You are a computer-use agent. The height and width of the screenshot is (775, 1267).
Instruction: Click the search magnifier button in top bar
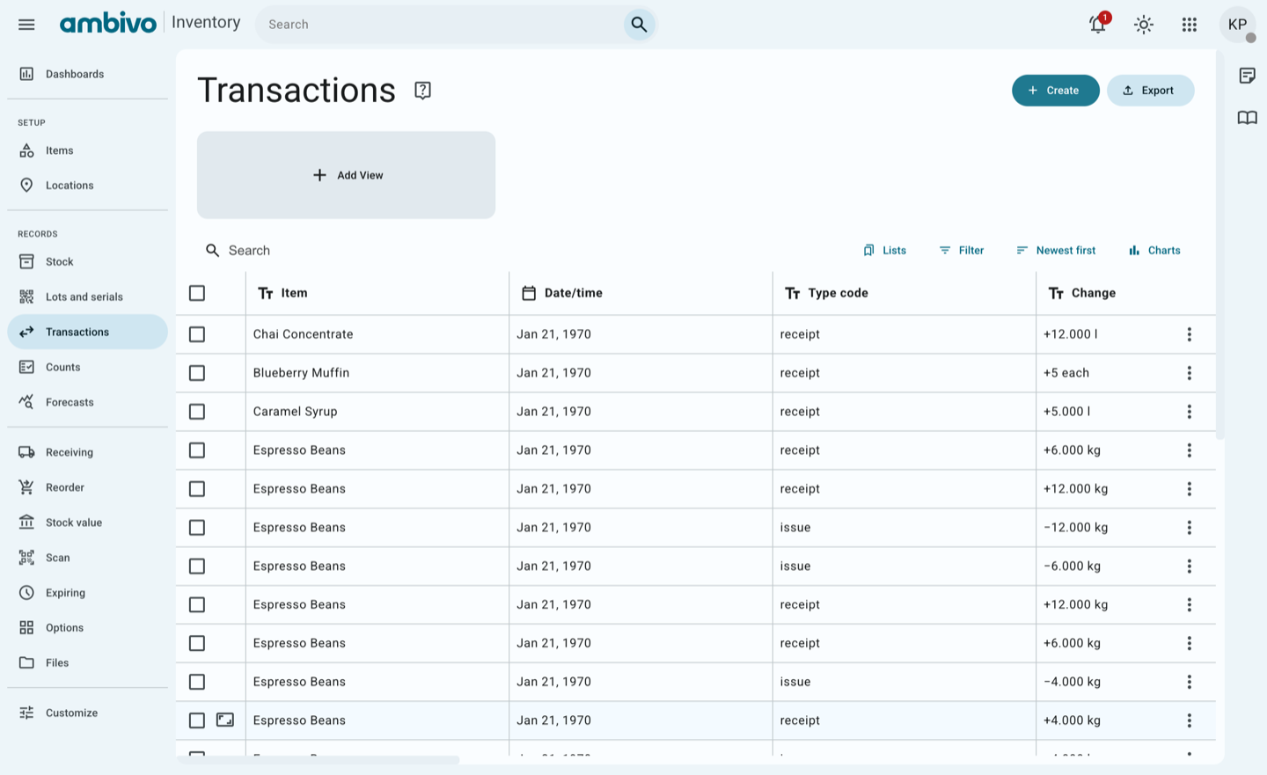click(x=639, y=25)
